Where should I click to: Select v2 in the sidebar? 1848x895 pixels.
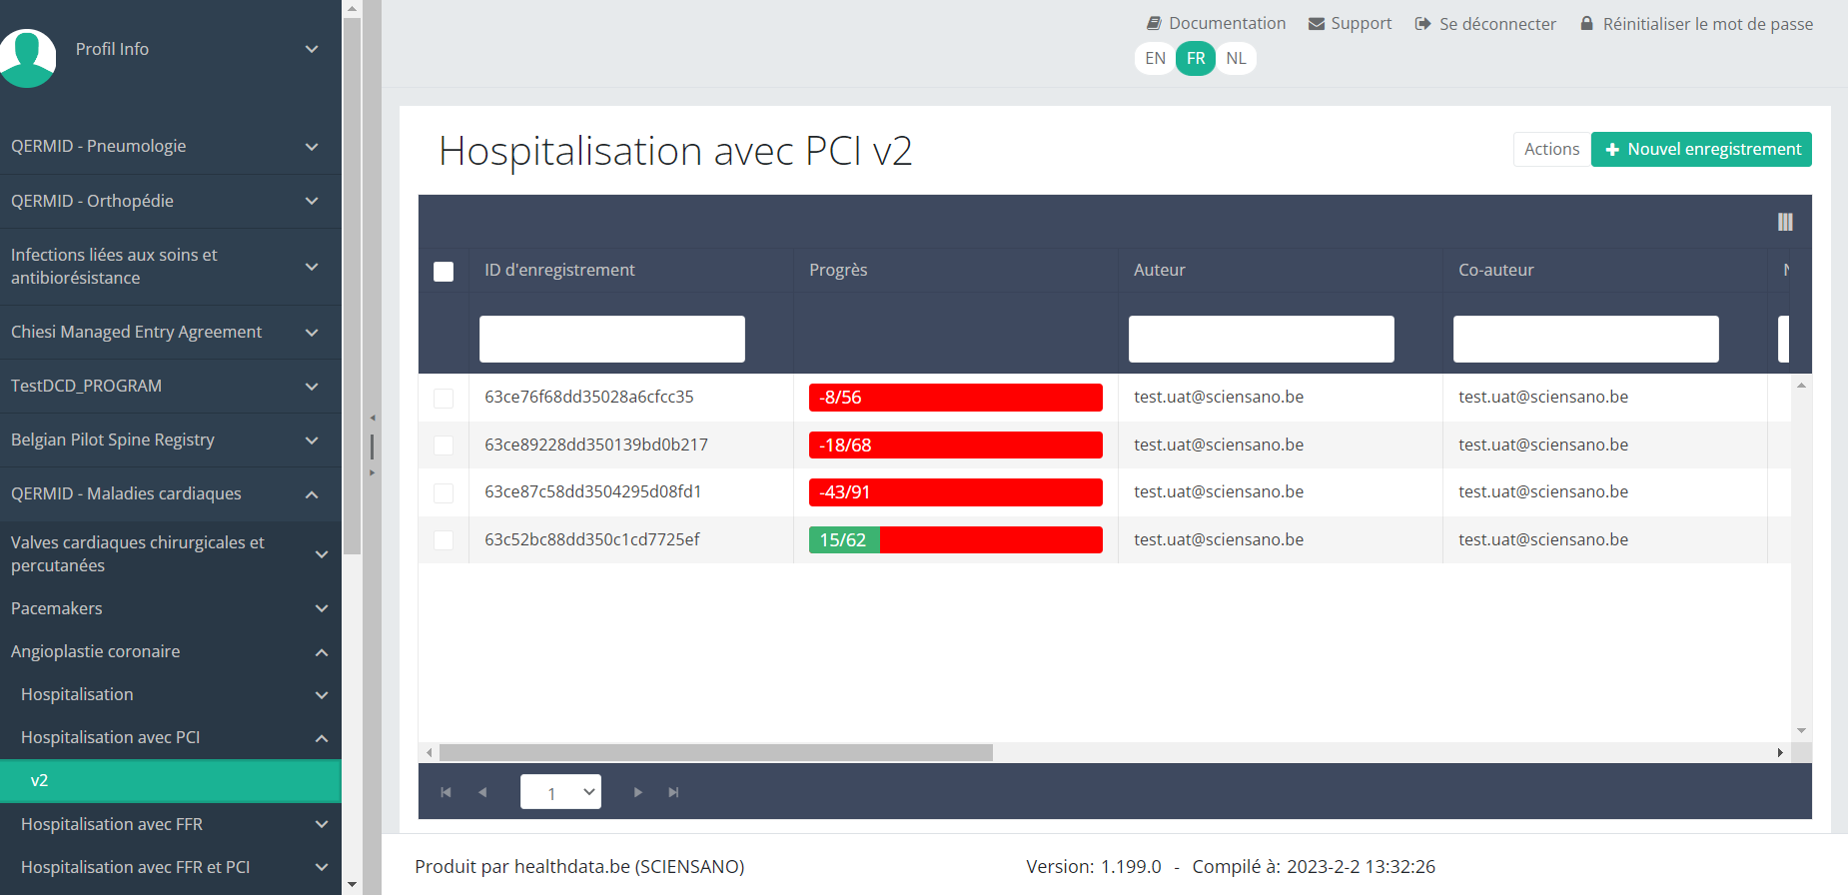tap(170, 780)
